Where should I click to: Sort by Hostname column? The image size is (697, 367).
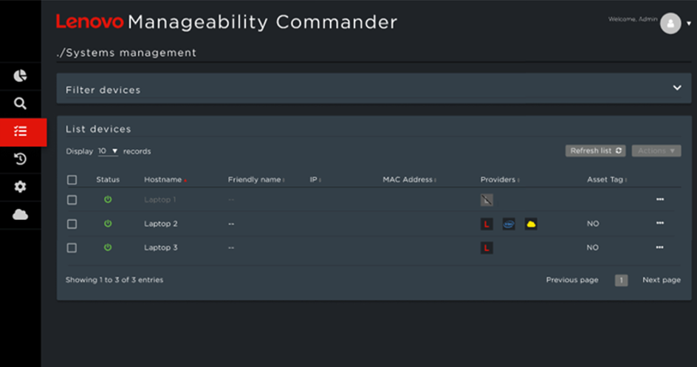(165, 179)
